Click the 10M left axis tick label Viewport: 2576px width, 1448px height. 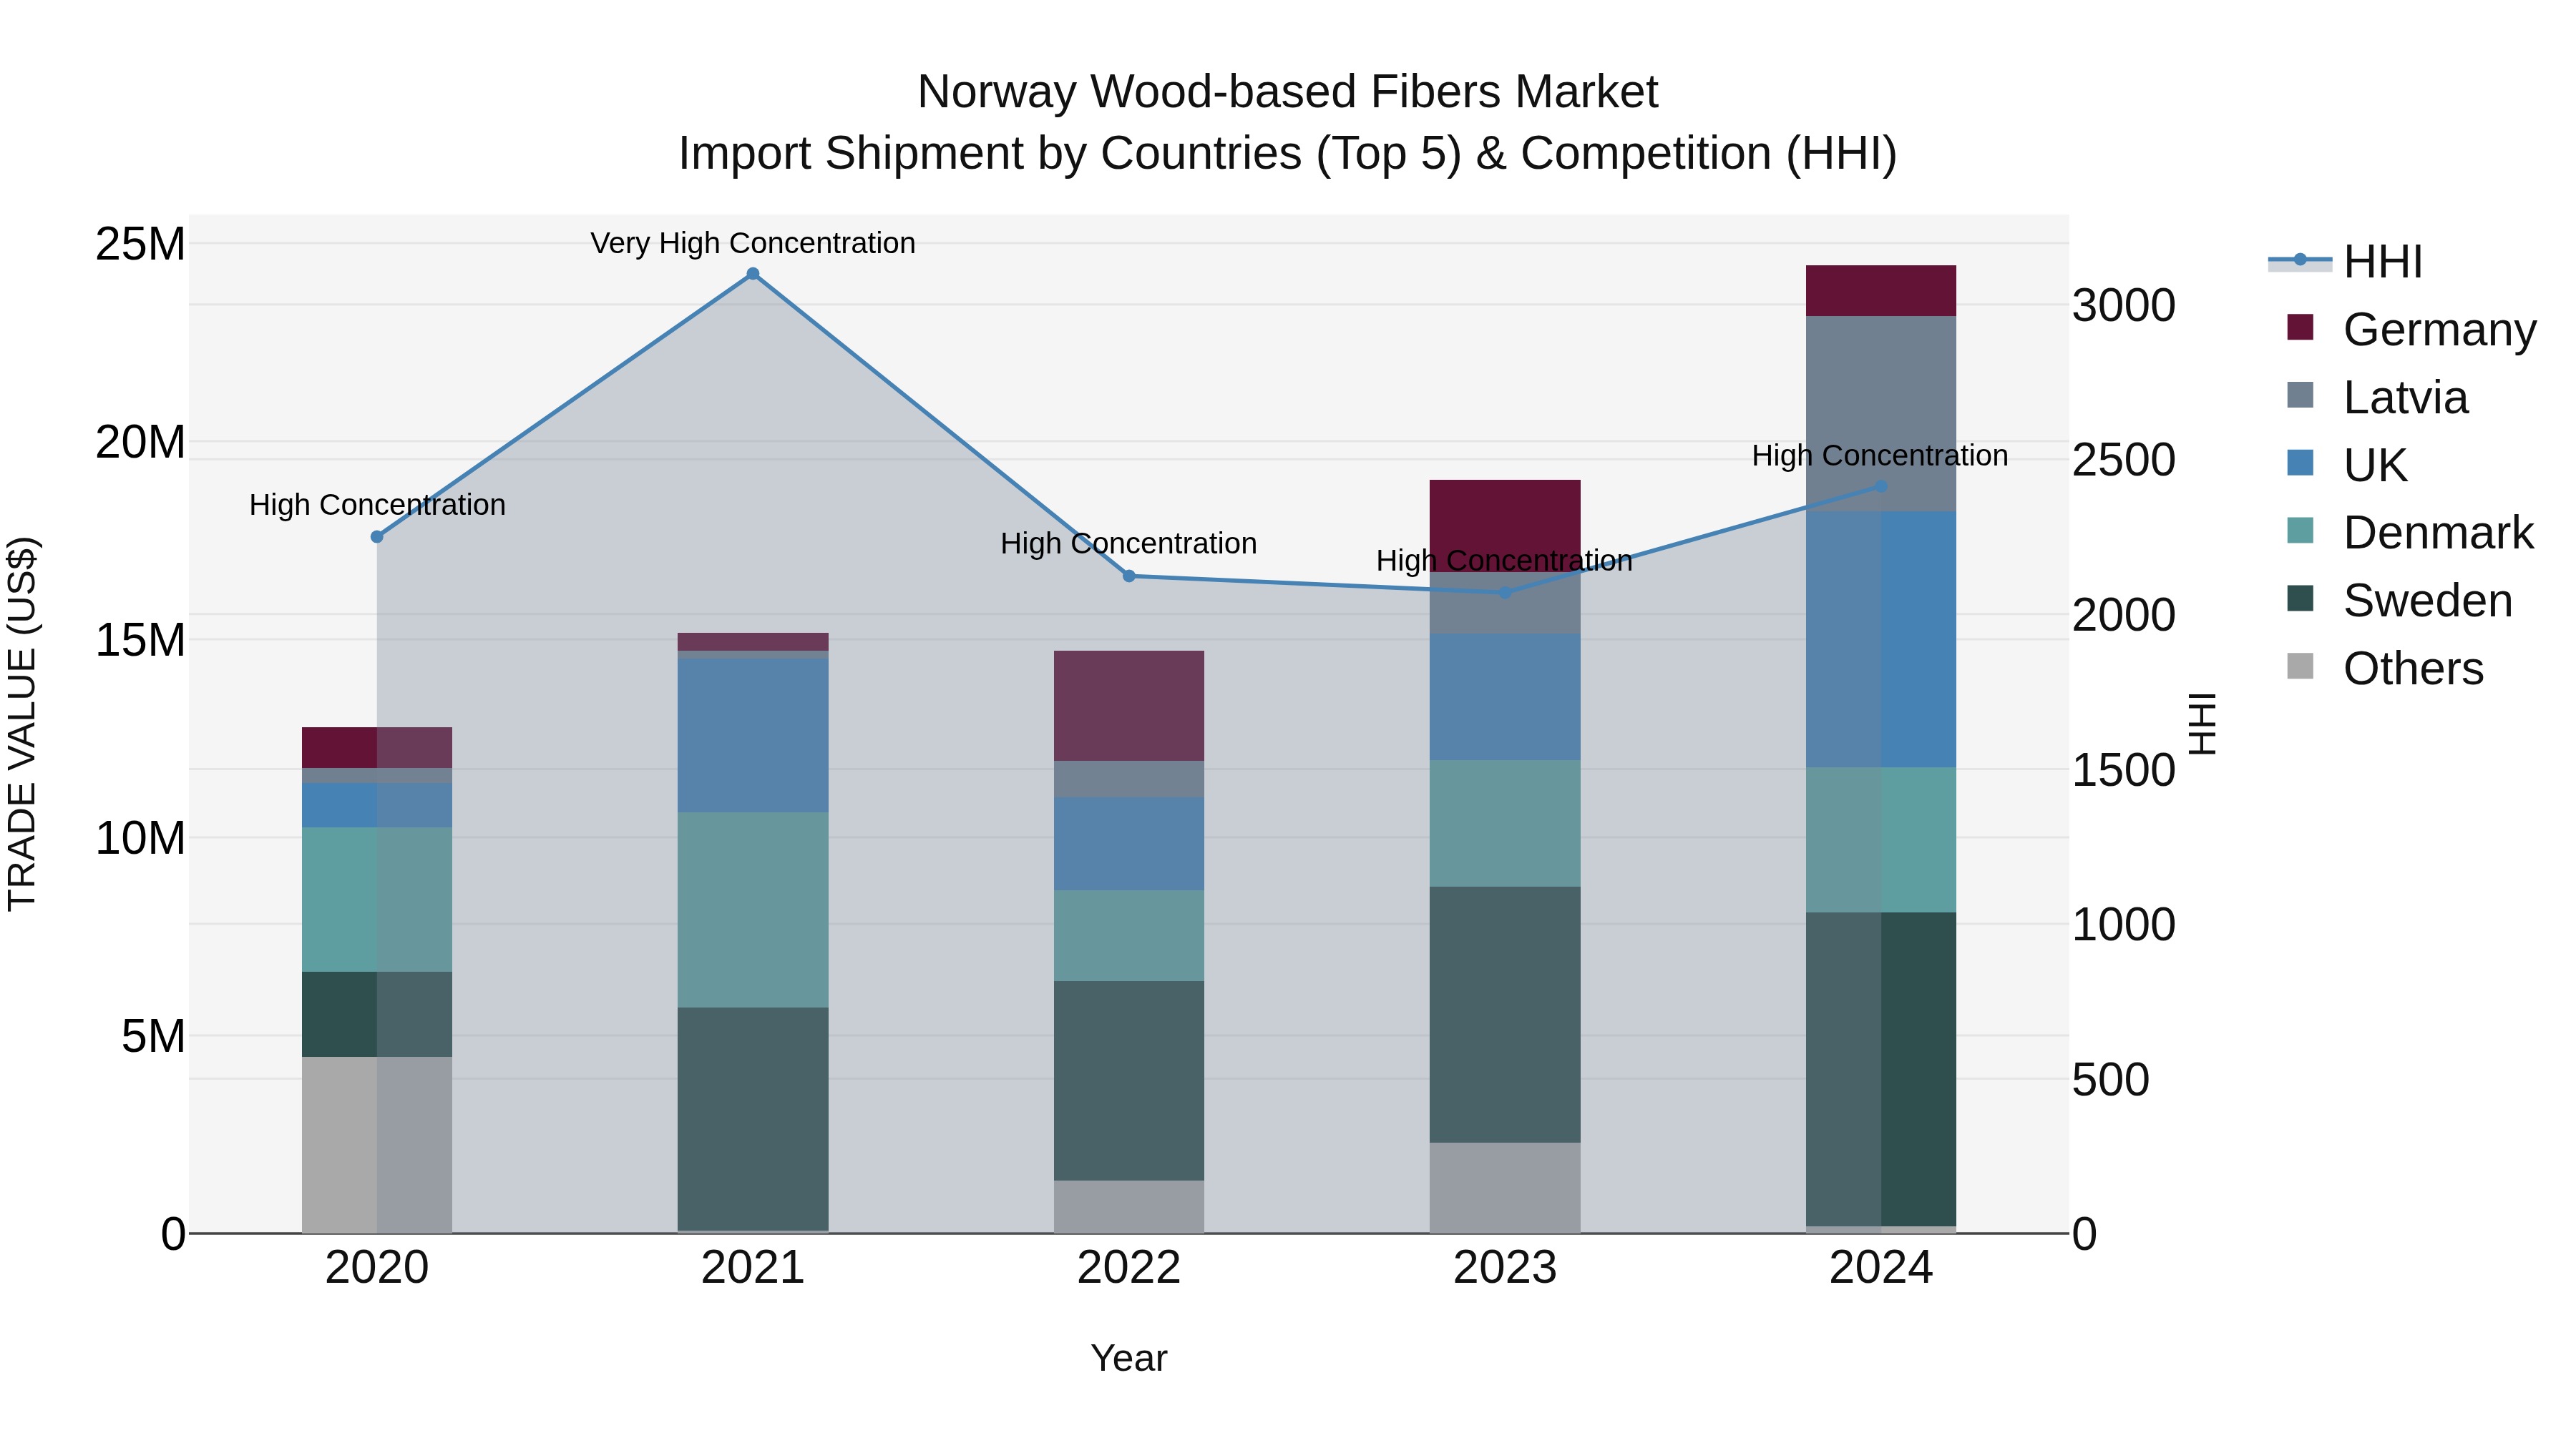[x=141, y=839]
